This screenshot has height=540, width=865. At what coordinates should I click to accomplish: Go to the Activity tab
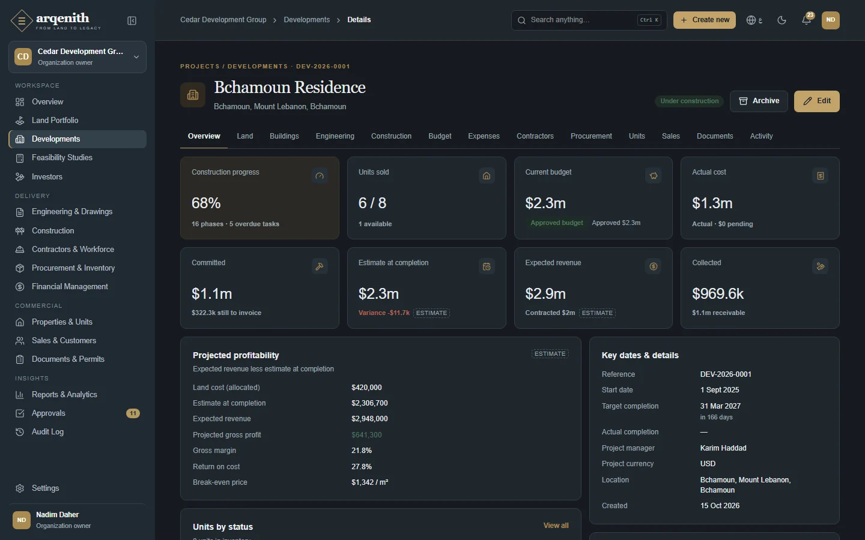tap(761, 136)
